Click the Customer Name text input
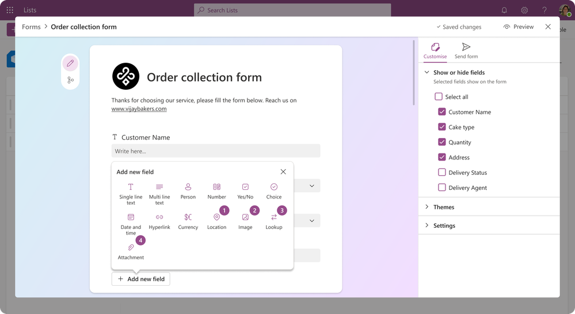This screenshot has height=314, width=575. (216, 151)
